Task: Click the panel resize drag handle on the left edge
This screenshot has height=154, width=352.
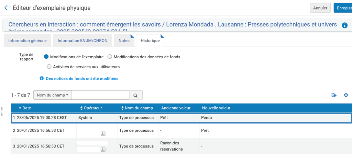Action: pyautogui.click(x=2, y=111)
